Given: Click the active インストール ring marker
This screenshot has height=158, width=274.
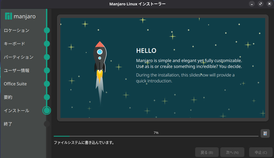Looking at the screenshot, I should [x=47, y=110].
